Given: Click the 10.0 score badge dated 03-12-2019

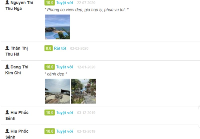Looking at the screenshot, I should pyautogui.click(x=49, y=112).
